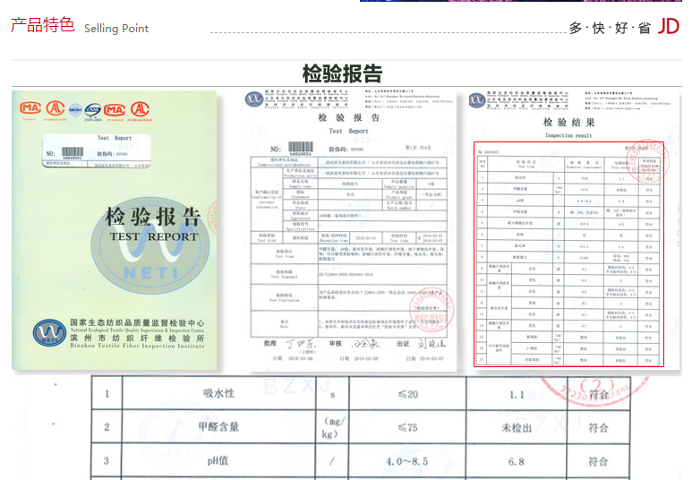Click the 检验报告 section title

(342, 73)
